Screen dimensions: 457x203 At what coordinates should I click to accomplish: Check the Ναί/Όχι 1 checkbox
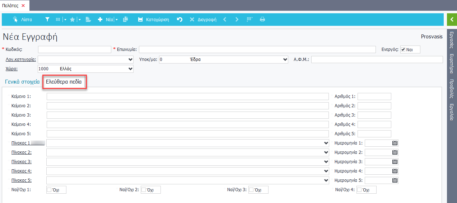(50, 190)
